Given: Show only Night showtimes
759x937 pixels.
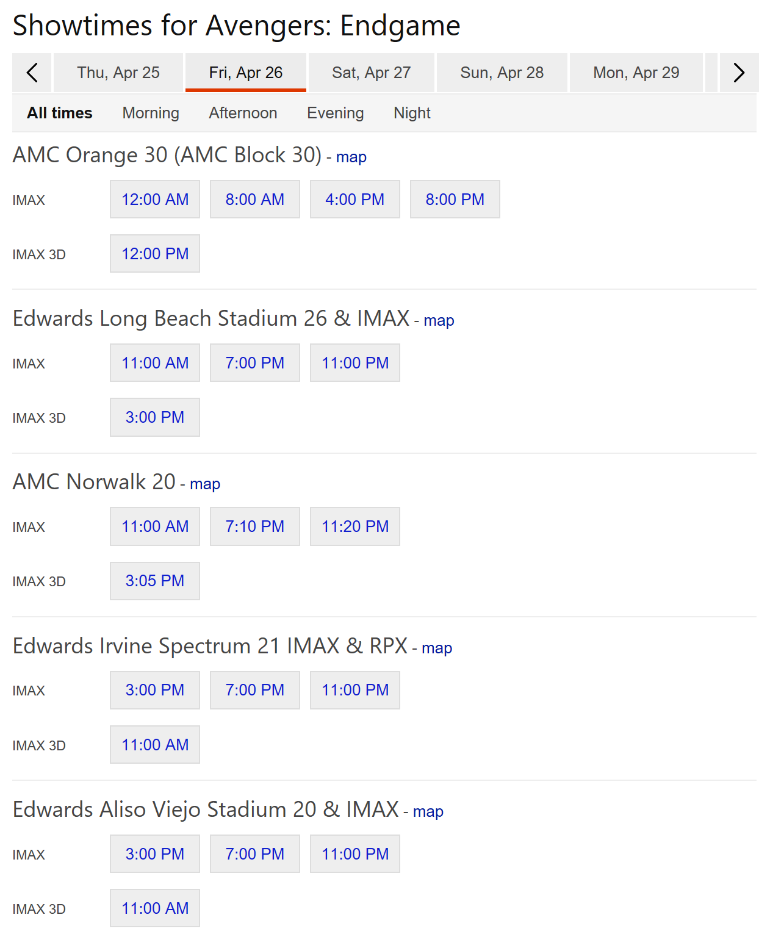Looking at the screenshot, I should [412, 113].
